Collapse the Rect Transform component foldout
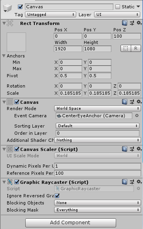143x229 pixels. pyautogui.click(x=4, y=23)
